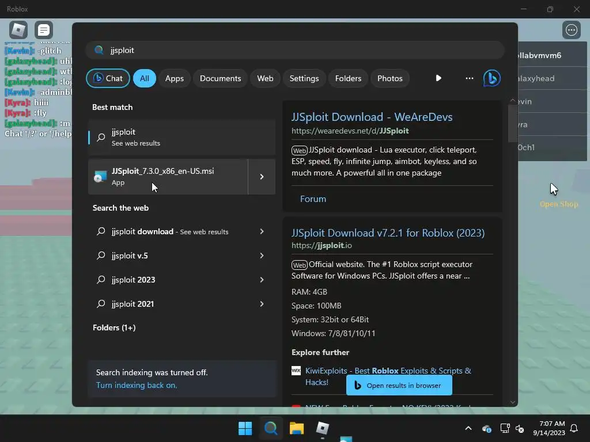
Task: Open the JJSploit installer app icon
Action: pyautogui.click(x=100, y=177)
